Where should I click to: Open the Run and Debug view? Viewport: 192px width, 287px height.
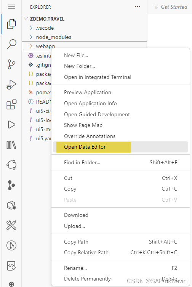click(11, 85)
